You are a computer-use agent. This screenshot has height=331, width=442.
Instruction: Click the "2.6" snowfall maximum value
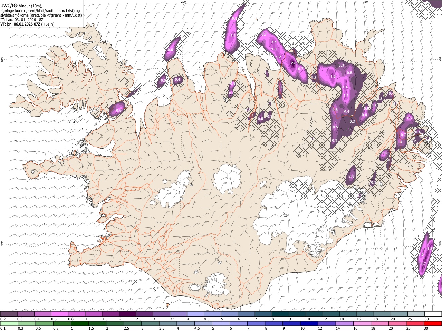[x=294, y=63]
